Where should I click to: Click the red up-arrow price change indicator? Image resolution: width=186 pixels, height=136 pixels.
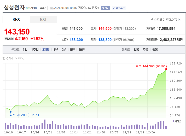point(16,39)
